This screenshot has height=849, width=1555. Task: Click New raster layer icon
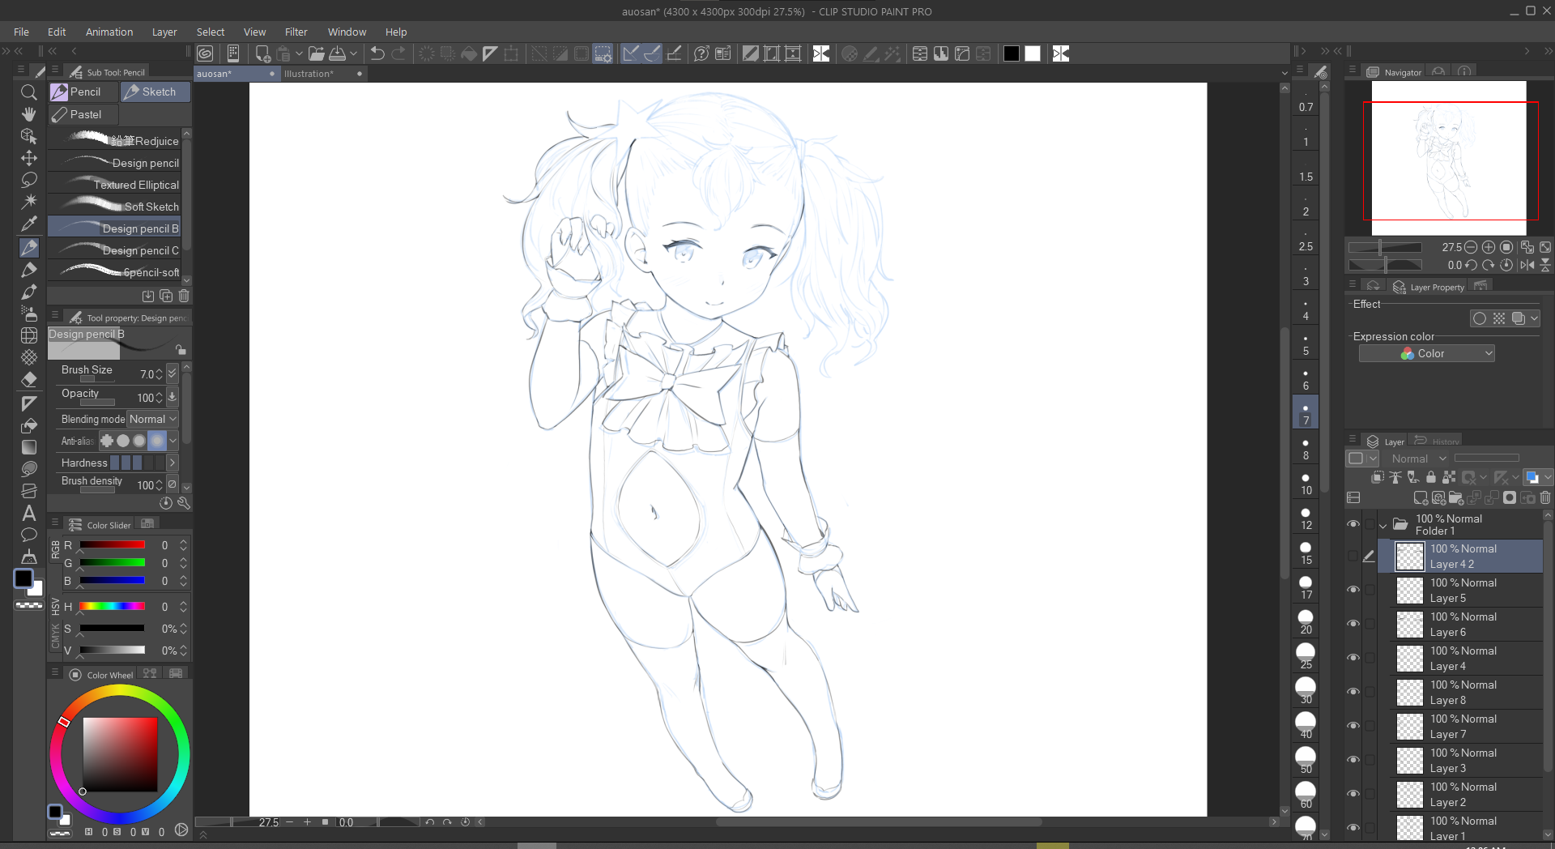[1420, 497]
